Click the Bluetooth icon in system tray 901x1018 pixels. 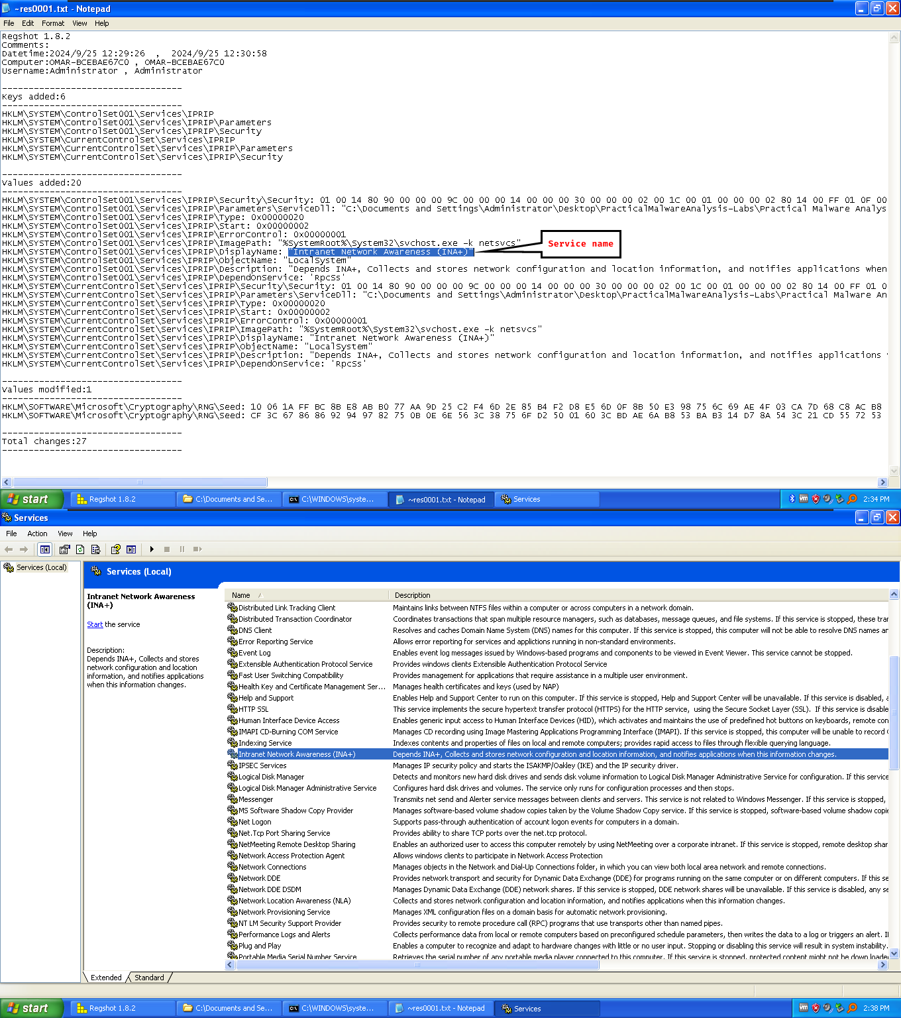tap(792, 499)
